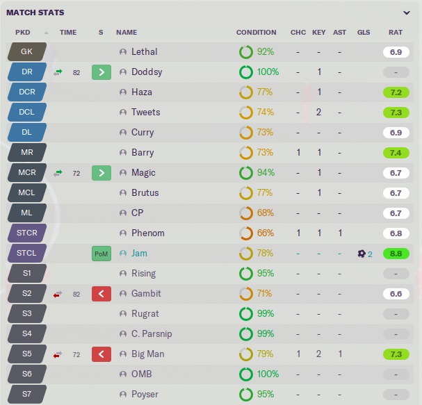422x405 pixels.
Task: Click the person icon beside Lethal
Action: pyautogui.click(x=123, y=51)
